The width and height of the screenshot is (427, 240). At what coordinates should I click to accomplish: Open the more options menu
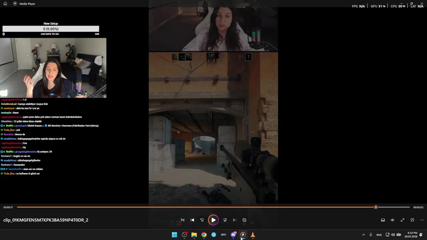(x=422, y=220)
